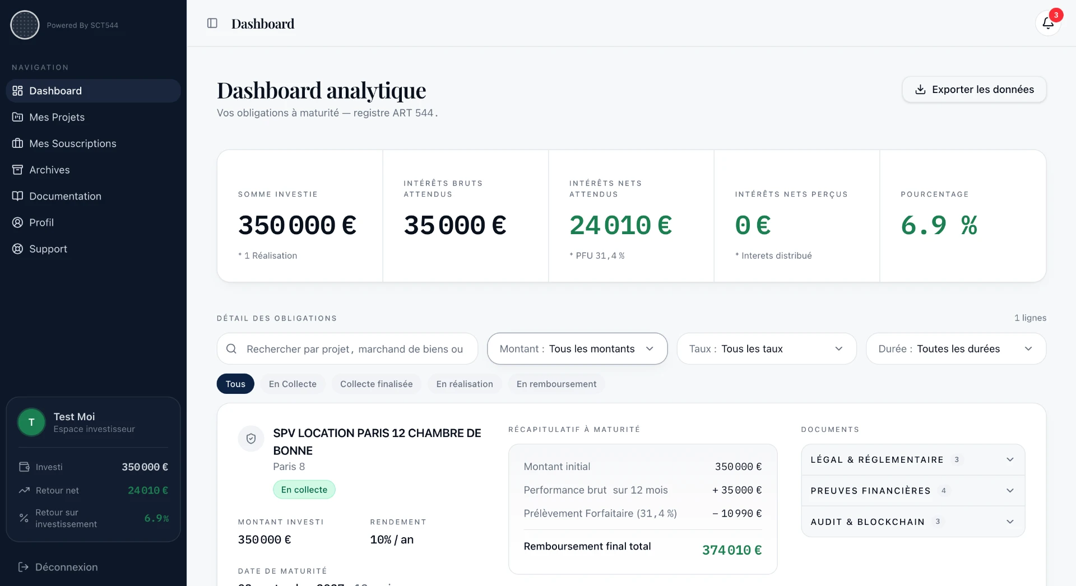Click the Documentation book icon
This screenshot has height=586, width=1076.
point(17,196)
